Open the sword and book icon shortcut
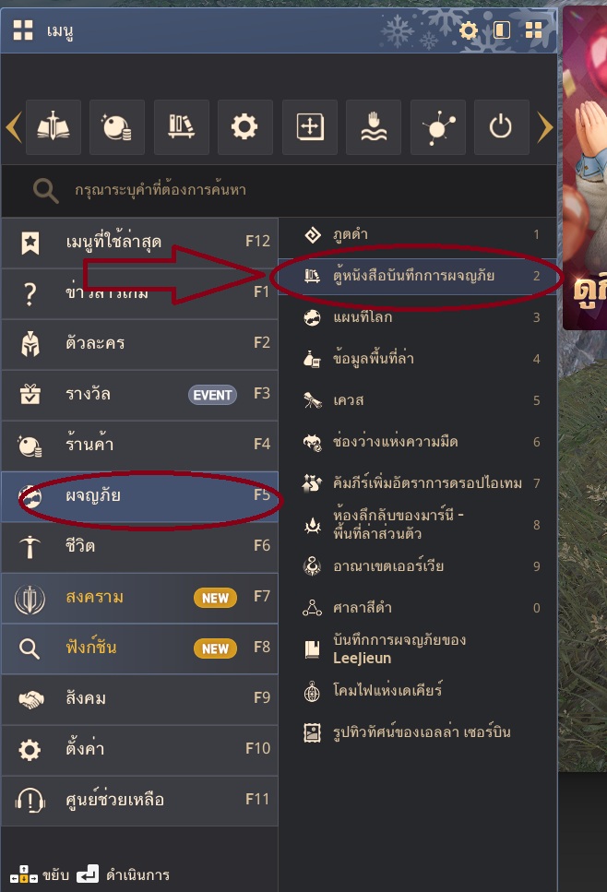Screen dimensions: 607x892 [x=53, y=127]
